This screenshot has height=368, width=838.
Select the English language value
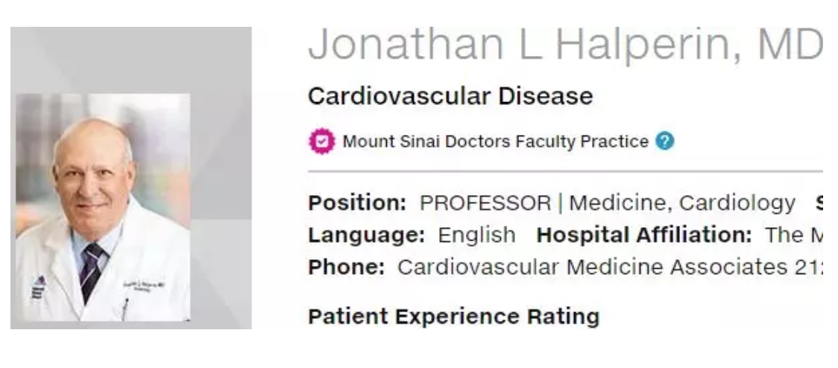[476, 235]
